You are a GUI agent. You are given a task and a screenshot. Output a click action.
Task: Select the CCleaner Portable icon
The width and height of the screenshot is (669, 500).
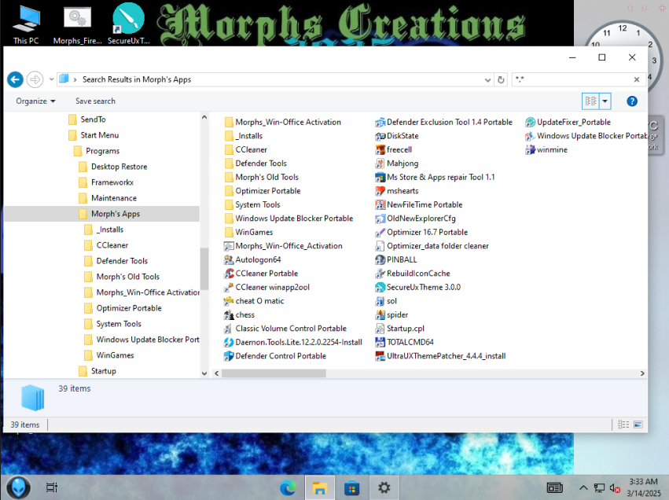pyautogui.click(x=229, y=274)
